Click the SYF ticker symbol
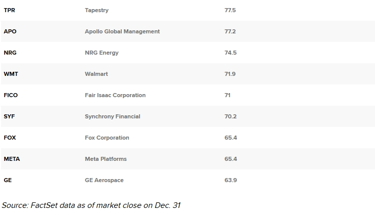The image size is (375, 215). (x=9, y=116)
